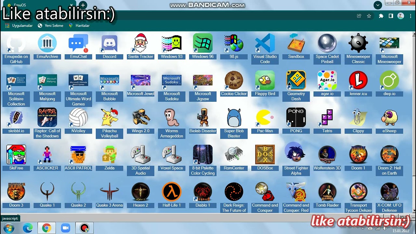Viewport: 416px width, 234px height.
Task: Launch Super Blob Blaster icon
Action: pos(234,117)
